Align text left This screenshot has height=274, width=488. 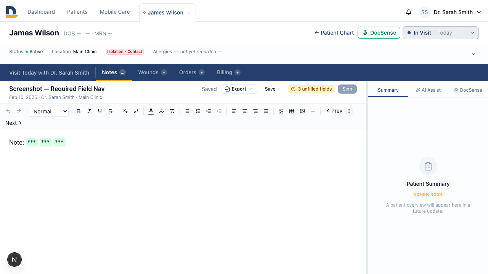tap(234, 111)
